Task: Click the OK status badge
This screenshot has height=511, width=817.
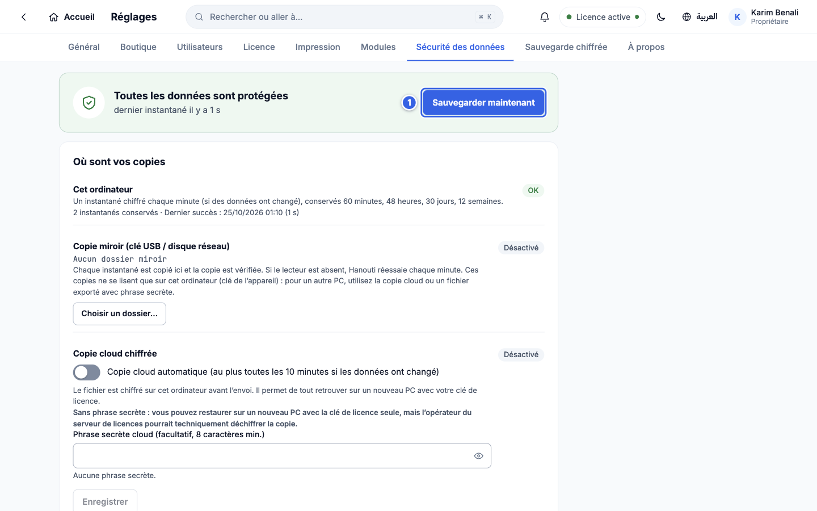Action: [533, 191]
